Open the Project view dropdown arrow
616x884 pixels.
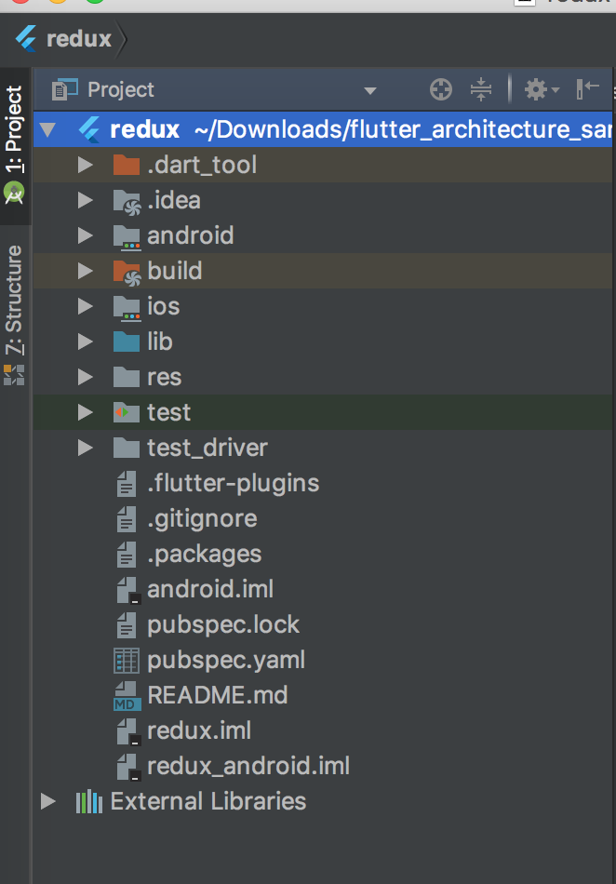click(370, 91)
